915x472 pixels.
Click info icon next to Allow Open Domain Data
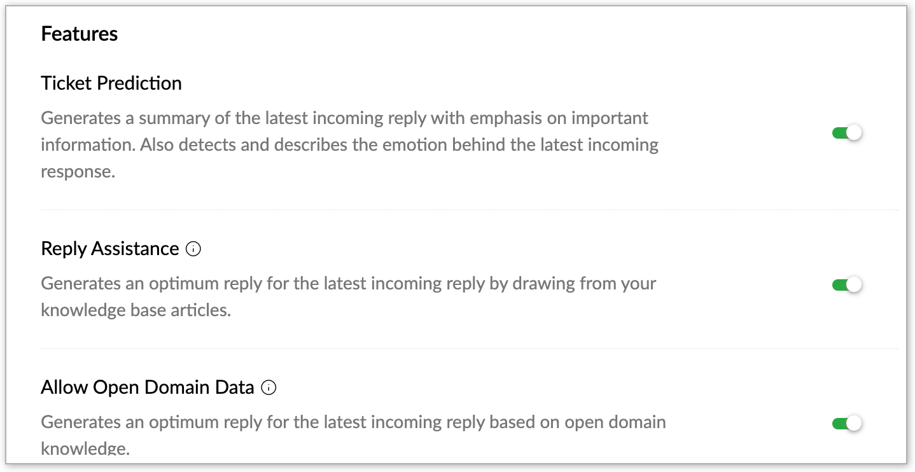point(269,387)
